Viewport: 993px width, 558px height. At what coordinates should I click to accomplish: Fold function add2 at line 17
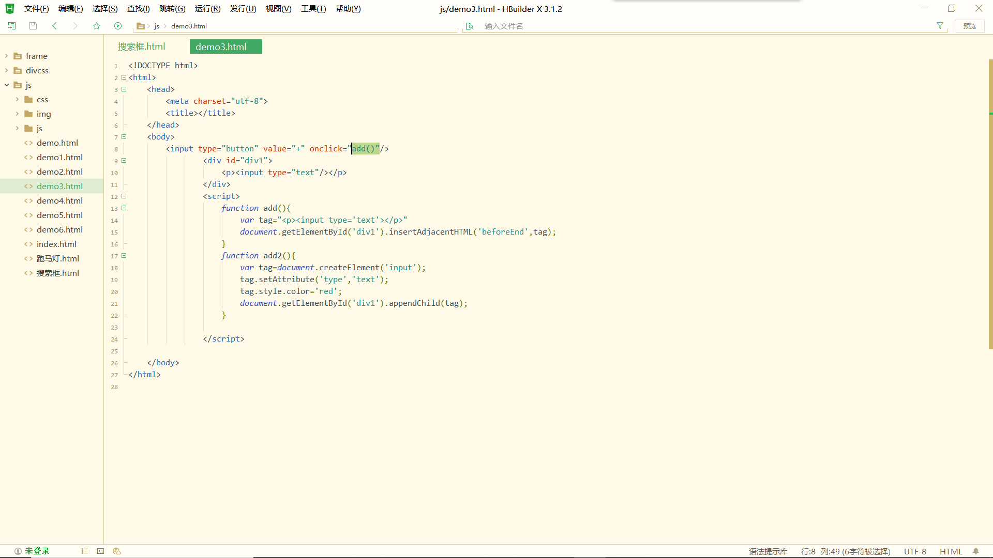[124, 256]
